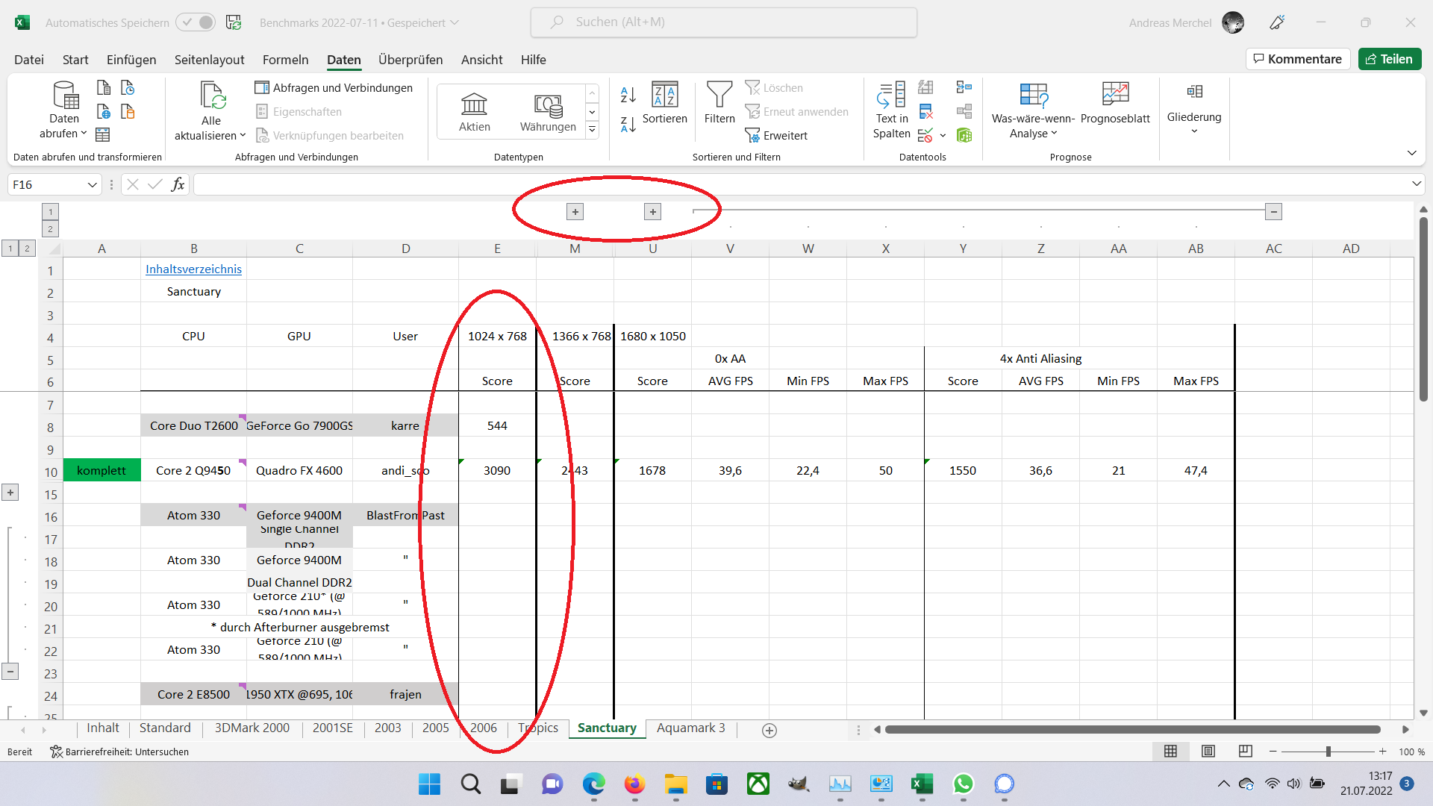The height and width of the screenshot is (806, 1433).
Task: Sort ascending with A-Z icon
Action: [x=628, y=95]
